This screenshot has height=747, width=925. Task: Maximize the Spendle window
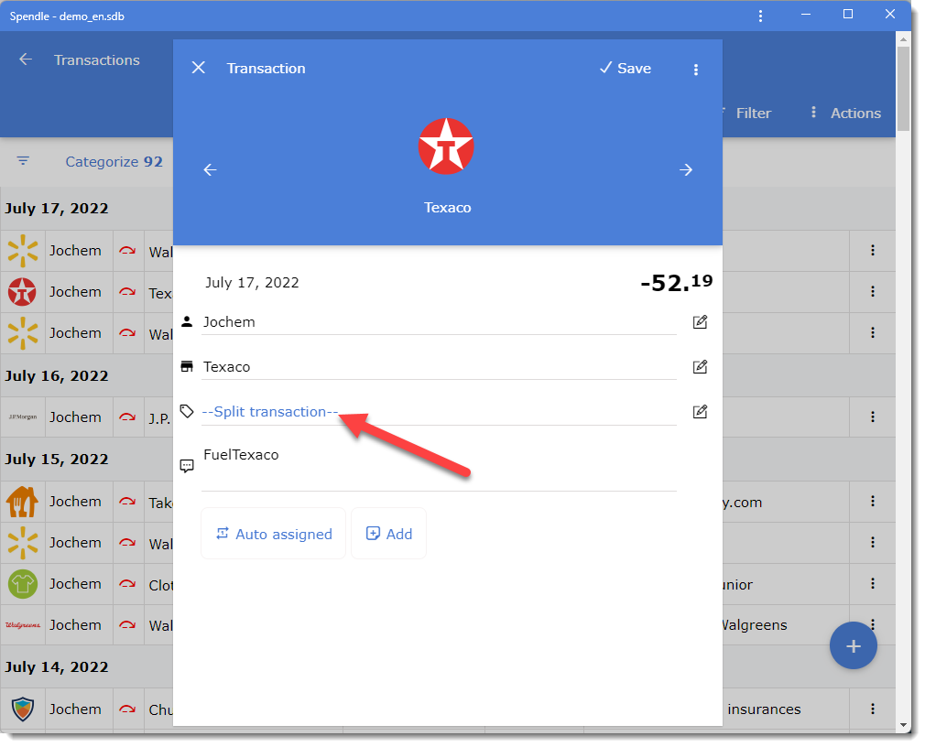[x=848, y=14]
